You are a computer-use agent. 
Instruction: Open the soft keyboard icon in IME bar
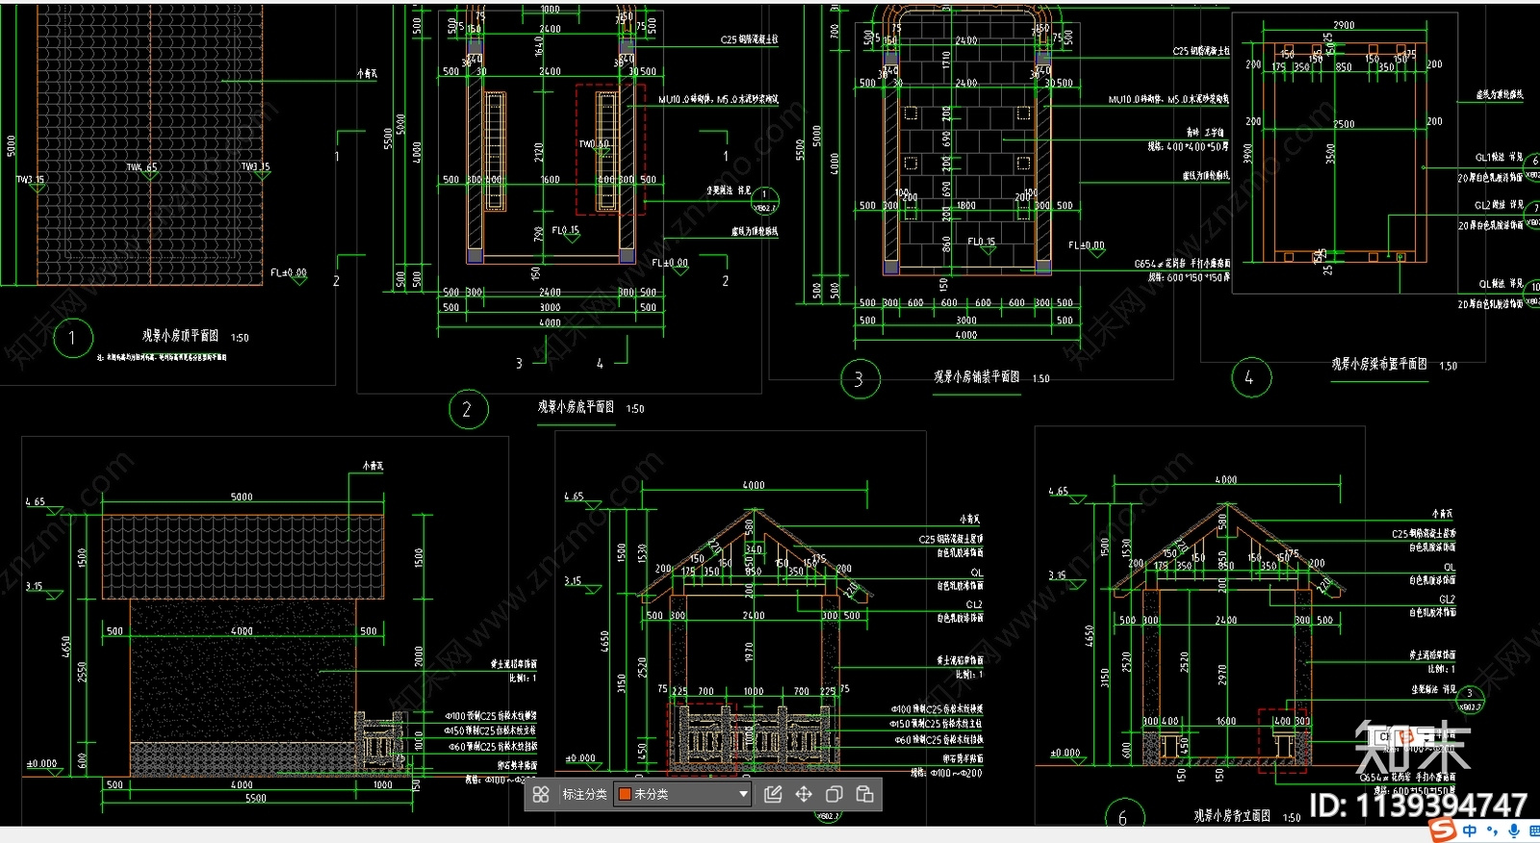click(1534, 830)
